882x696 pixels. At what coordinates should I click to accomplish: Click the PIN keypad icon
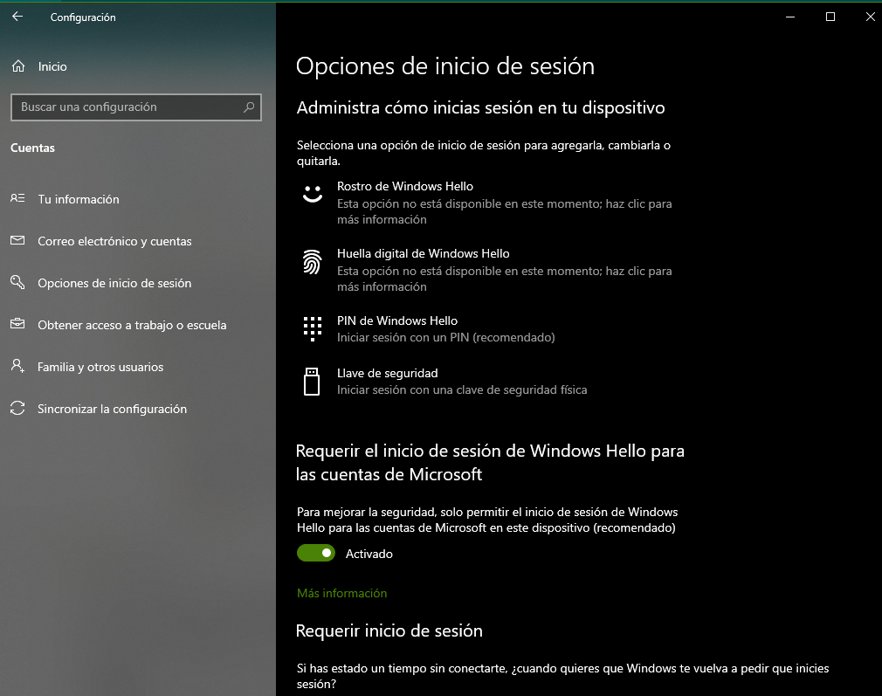pyautogui.click(x=312, y=328)
